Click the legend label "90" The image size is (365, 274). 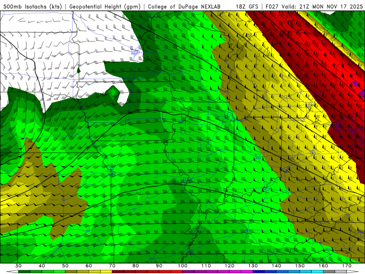click(159, 266)
